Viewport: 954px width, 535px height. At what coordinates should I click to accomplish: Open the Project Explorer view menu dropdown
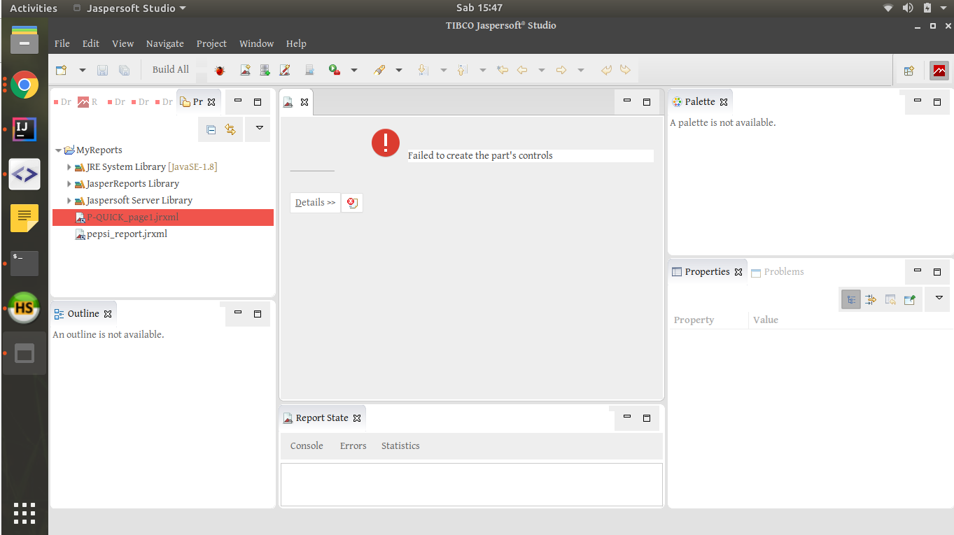259,128
